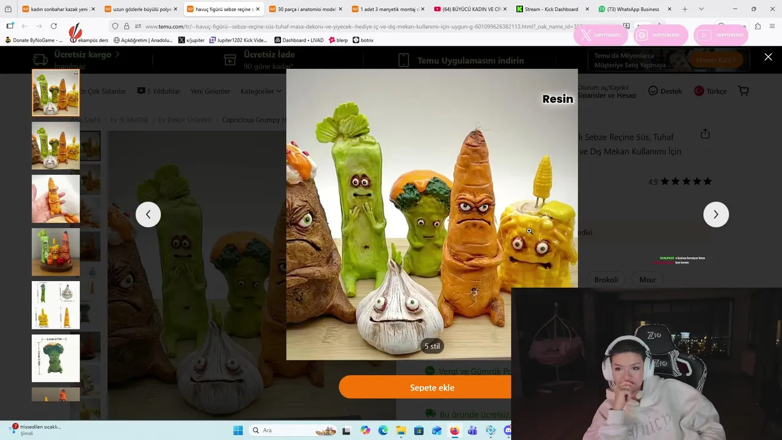782x440 pixels.
Task: Go back to previous page
Action: 24,26
